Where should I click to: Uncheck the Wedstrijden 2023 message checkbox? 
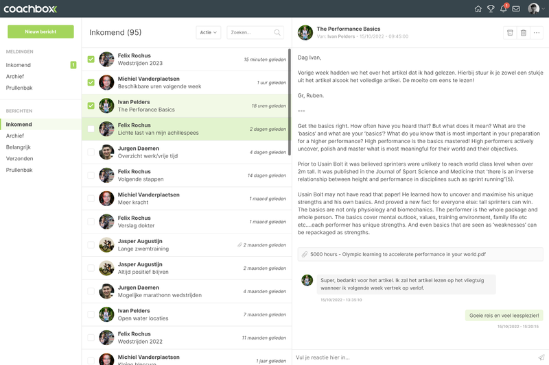pyautogui.click(x=91, y=60)
